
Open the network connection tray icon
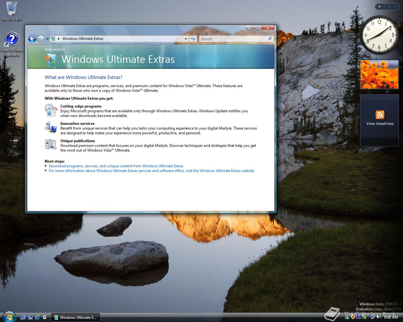point(373,317)
